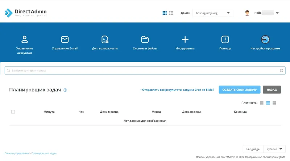
Task: Open search settings gear icon
Action: pyautogui.click(x=282, y=70)
